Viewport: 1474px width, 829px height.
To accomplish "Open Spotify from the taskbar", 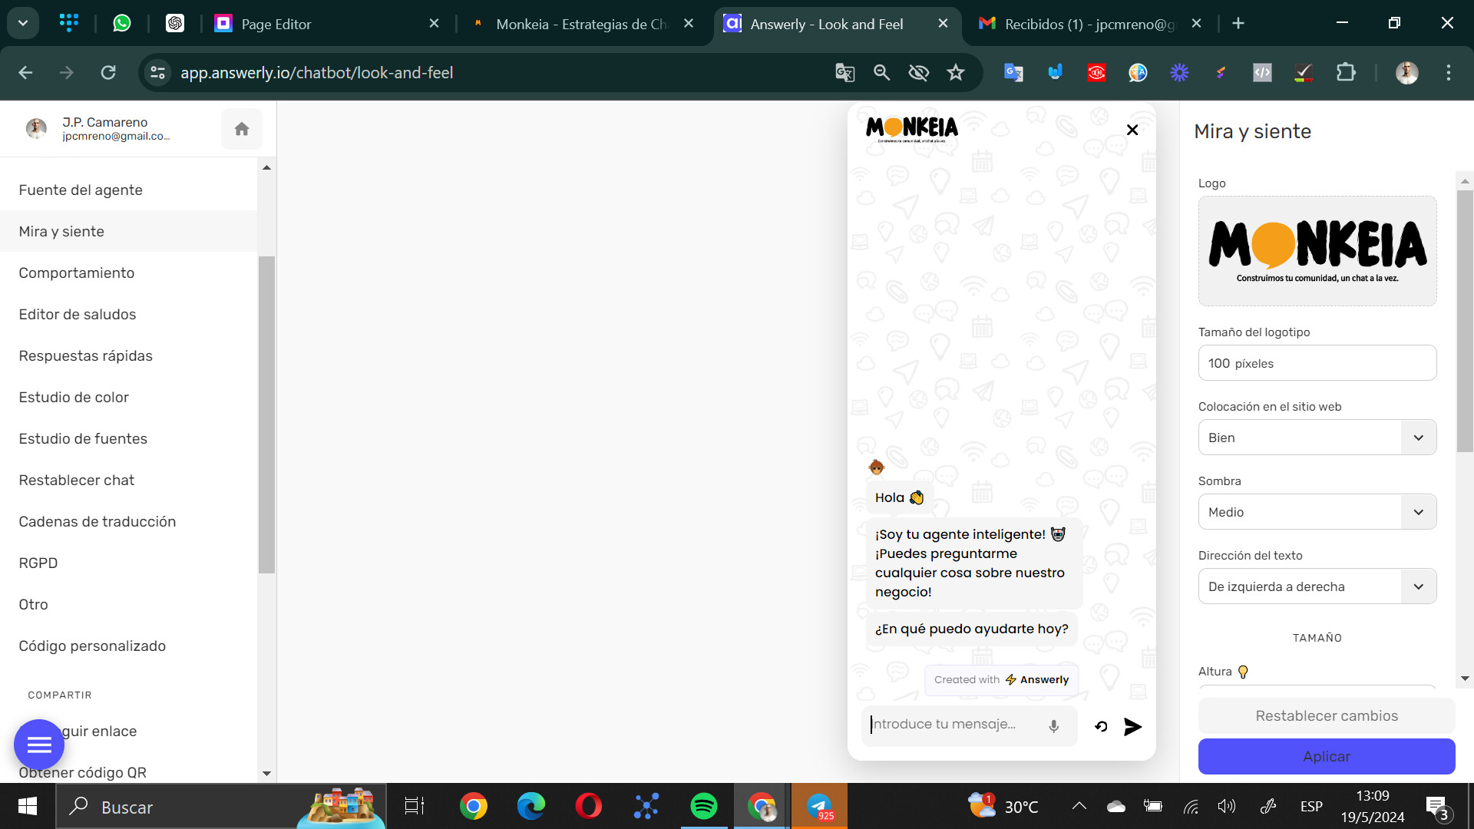I will 704,806.
